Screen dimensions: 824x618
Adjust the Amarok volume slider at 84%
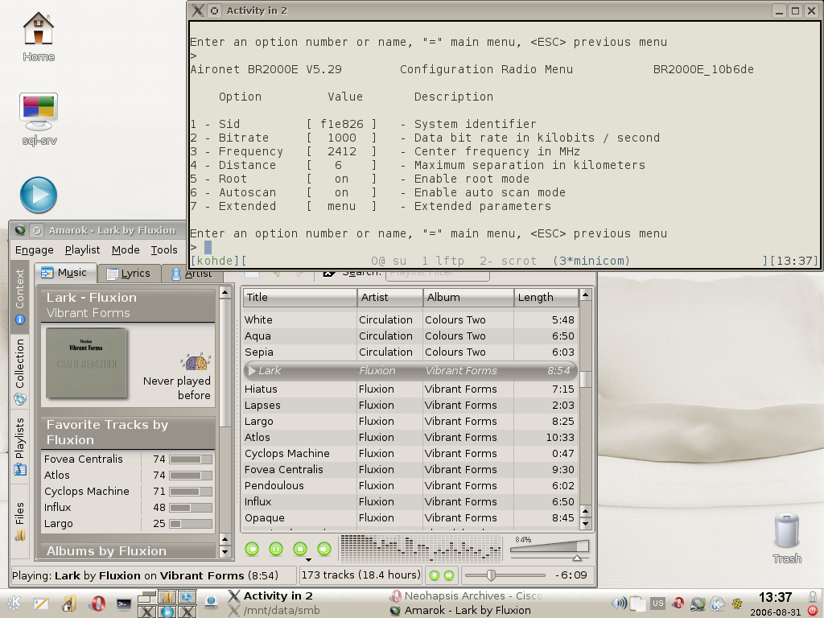(550, 549)
